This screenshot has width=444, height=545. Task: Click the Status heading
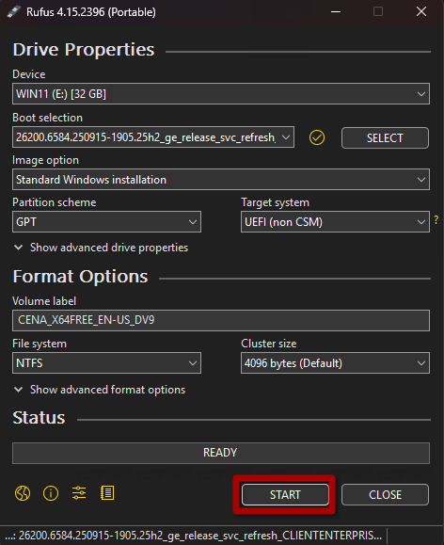pos(39,418)
